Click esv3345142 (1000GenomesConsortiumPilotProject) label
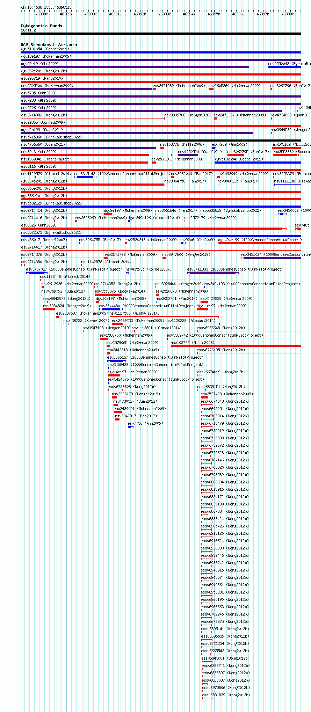Viewport: 311px width, 712px height. 122,174
